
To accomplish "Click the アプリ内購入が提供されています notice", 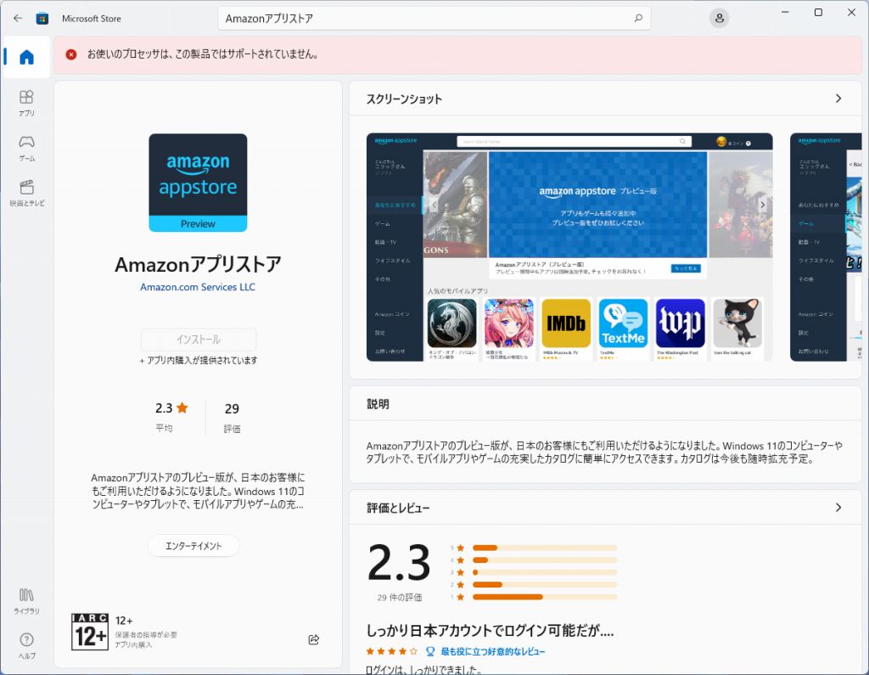I will click(x=199, y=361).
